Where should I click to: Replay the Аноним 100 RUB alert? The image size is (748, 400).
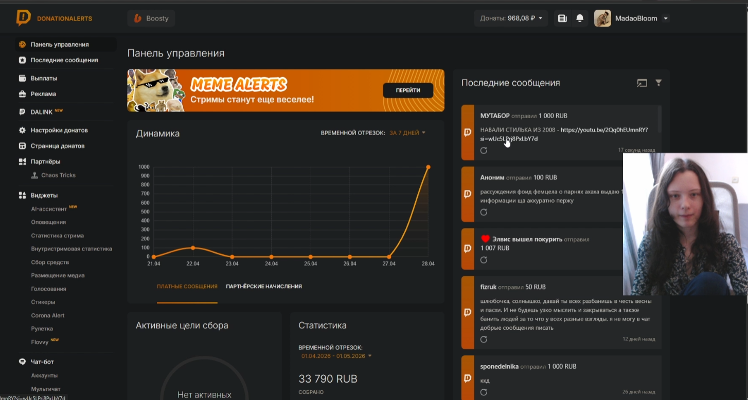484,212
